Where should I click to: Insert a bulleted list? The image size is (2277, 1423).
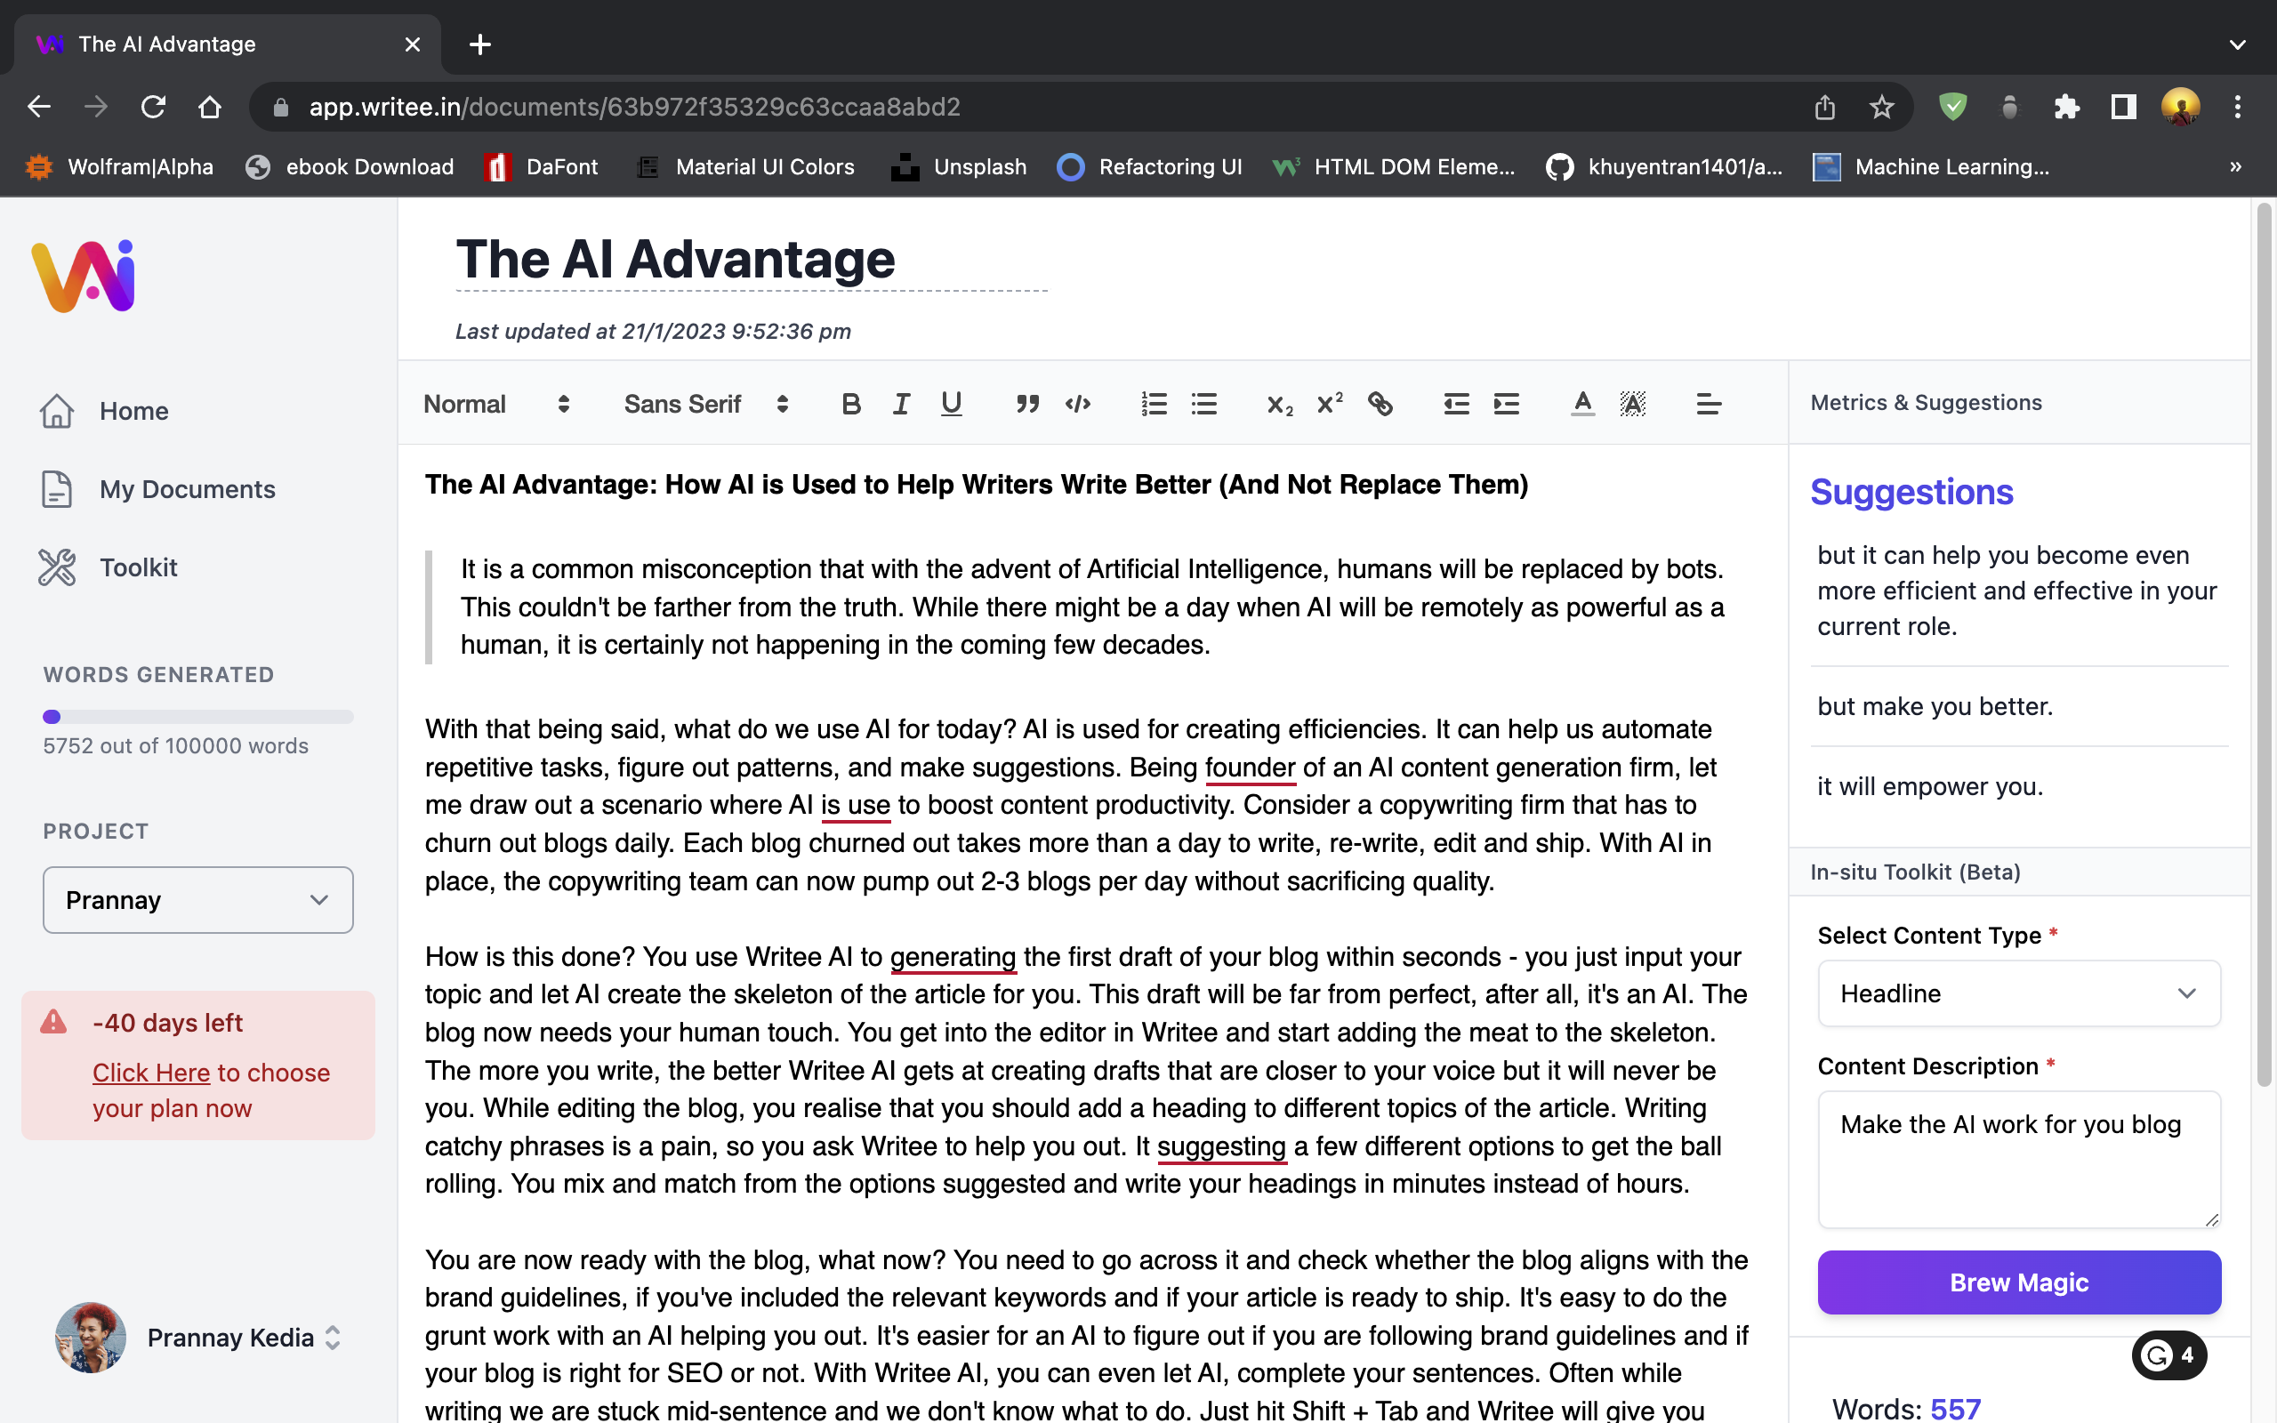click(1203, 404)
